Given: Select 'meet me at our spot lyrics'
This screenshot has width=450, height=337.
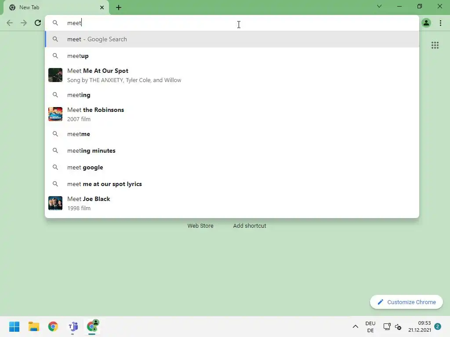Looking at the screenshot, I should tap(232, 184).
